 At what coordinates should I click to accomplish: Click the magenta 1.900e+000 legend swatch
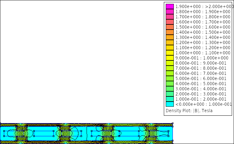click(x=170, y=6)
